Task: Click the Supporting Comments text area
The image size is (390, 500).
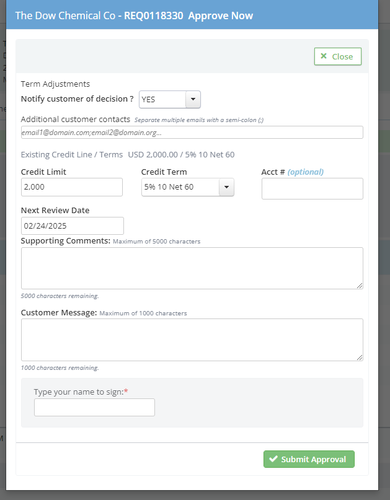Action: tap(192, 268)
